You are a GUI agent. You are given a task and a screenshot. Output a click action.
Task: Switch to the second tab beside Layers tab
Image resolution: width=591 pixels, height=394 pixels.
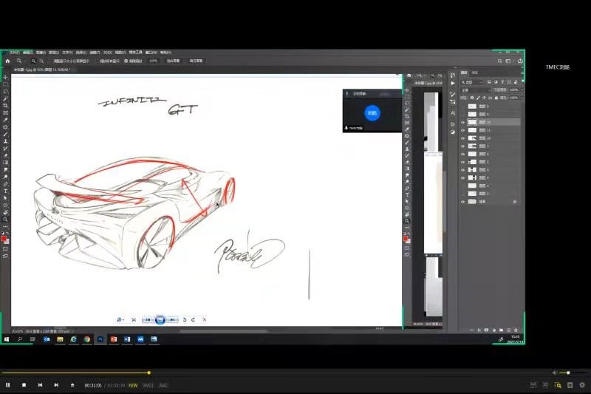(475, 72)
